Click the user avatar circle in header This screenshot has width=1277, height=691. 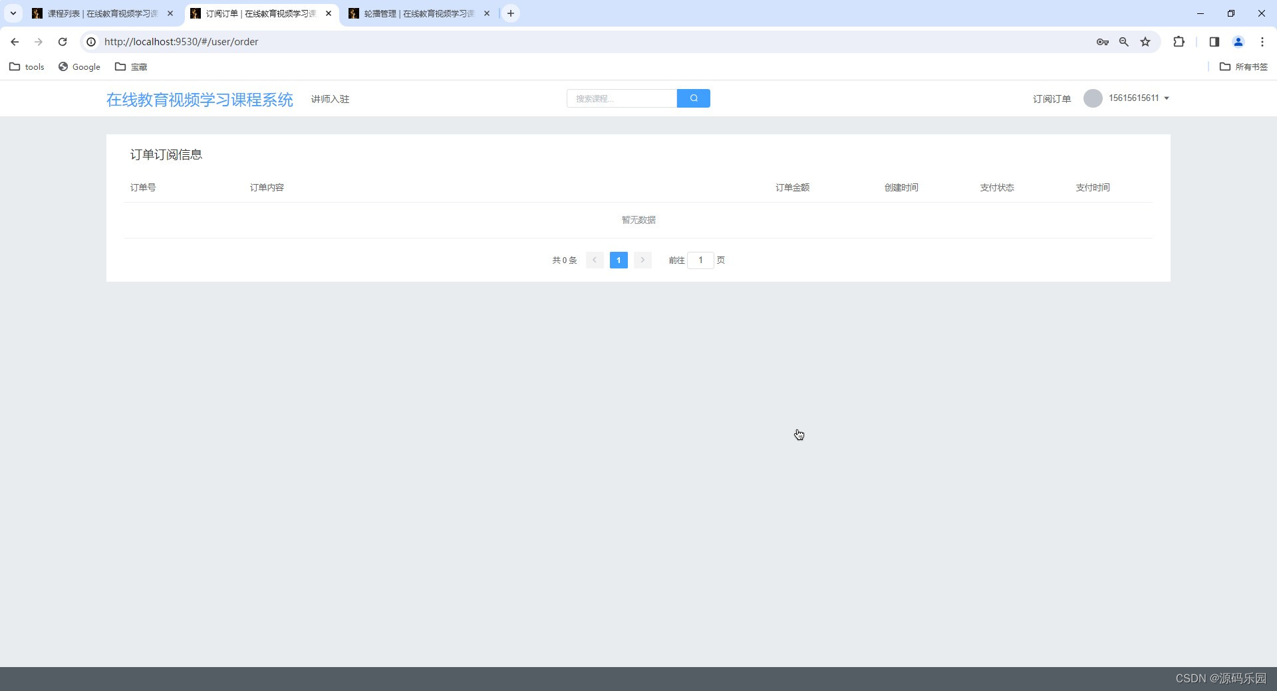coord(1093,98)
